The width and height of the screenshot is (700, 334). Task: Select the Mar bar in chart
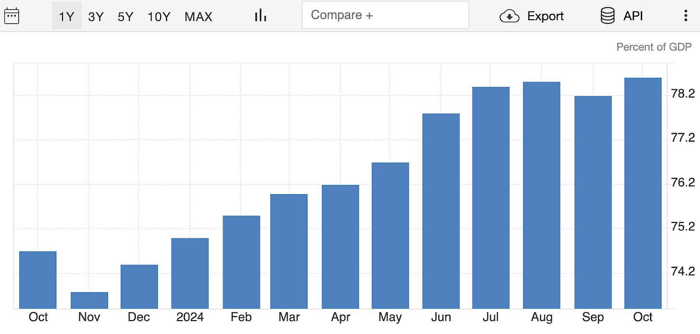coord(289,251)
